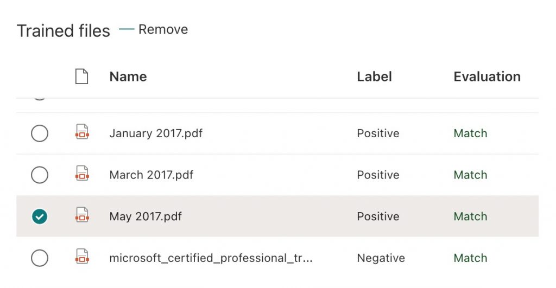Deselect the checked May 2017.pdf row
Viewport: 556px width, 288px height.
[40, 216]
